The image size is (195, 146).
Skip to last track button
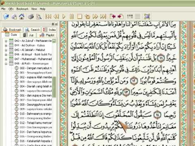pyautogui.click(x=103, y=17)
